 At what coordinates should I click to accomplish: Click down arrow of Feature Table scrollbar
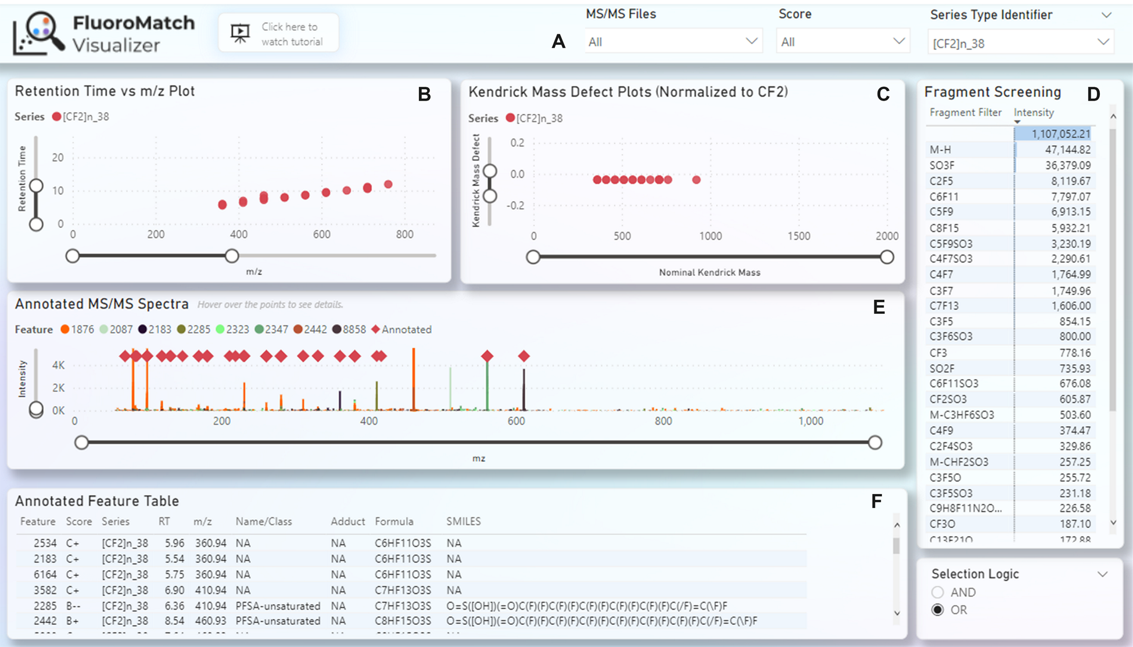(x=897, y=613)
